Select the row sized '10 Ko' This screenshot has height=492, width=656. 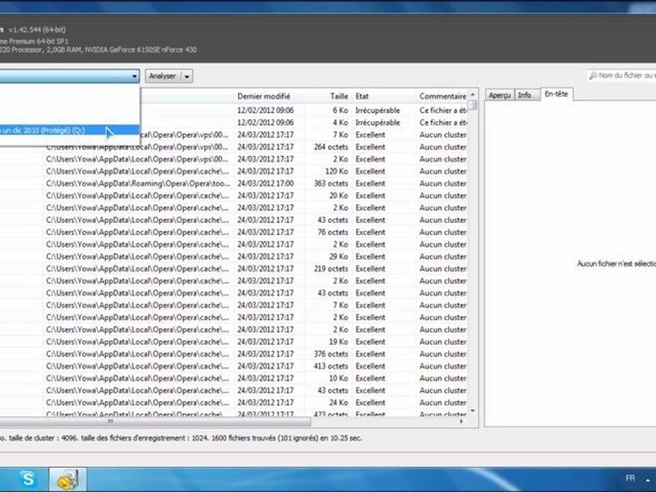coord(234,378)
